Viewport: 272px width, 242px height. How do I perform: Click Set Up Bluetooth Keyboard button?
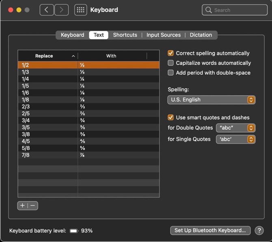[210, 230]
